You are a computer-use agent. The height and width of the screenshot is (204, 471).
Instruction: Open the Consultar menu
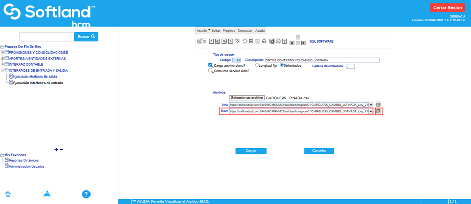(245, 30)
